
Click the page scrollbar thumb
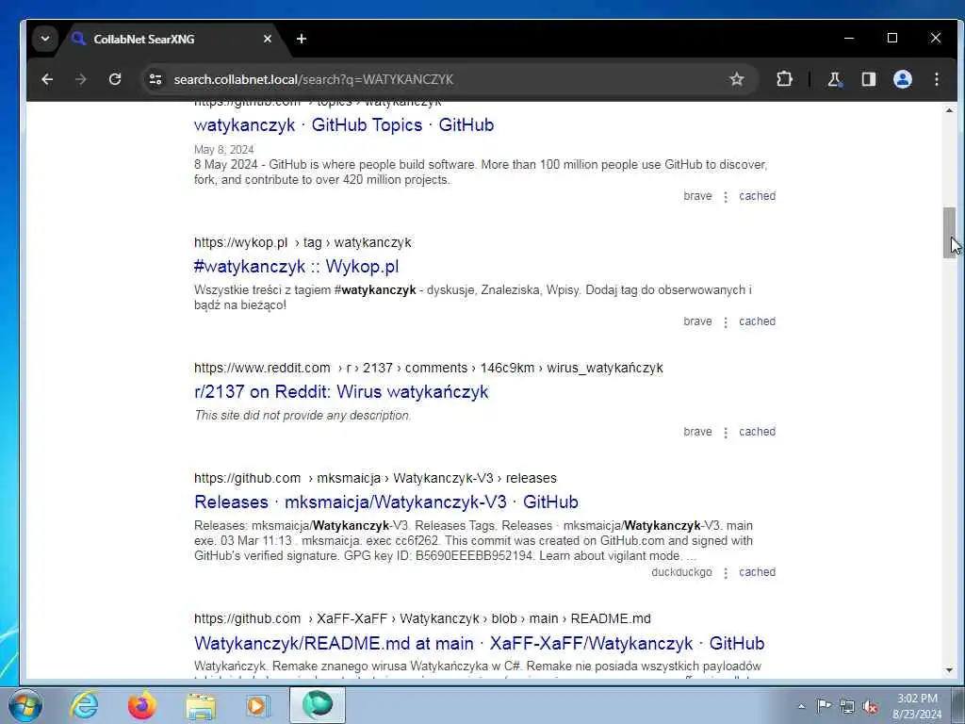[949, 233]
